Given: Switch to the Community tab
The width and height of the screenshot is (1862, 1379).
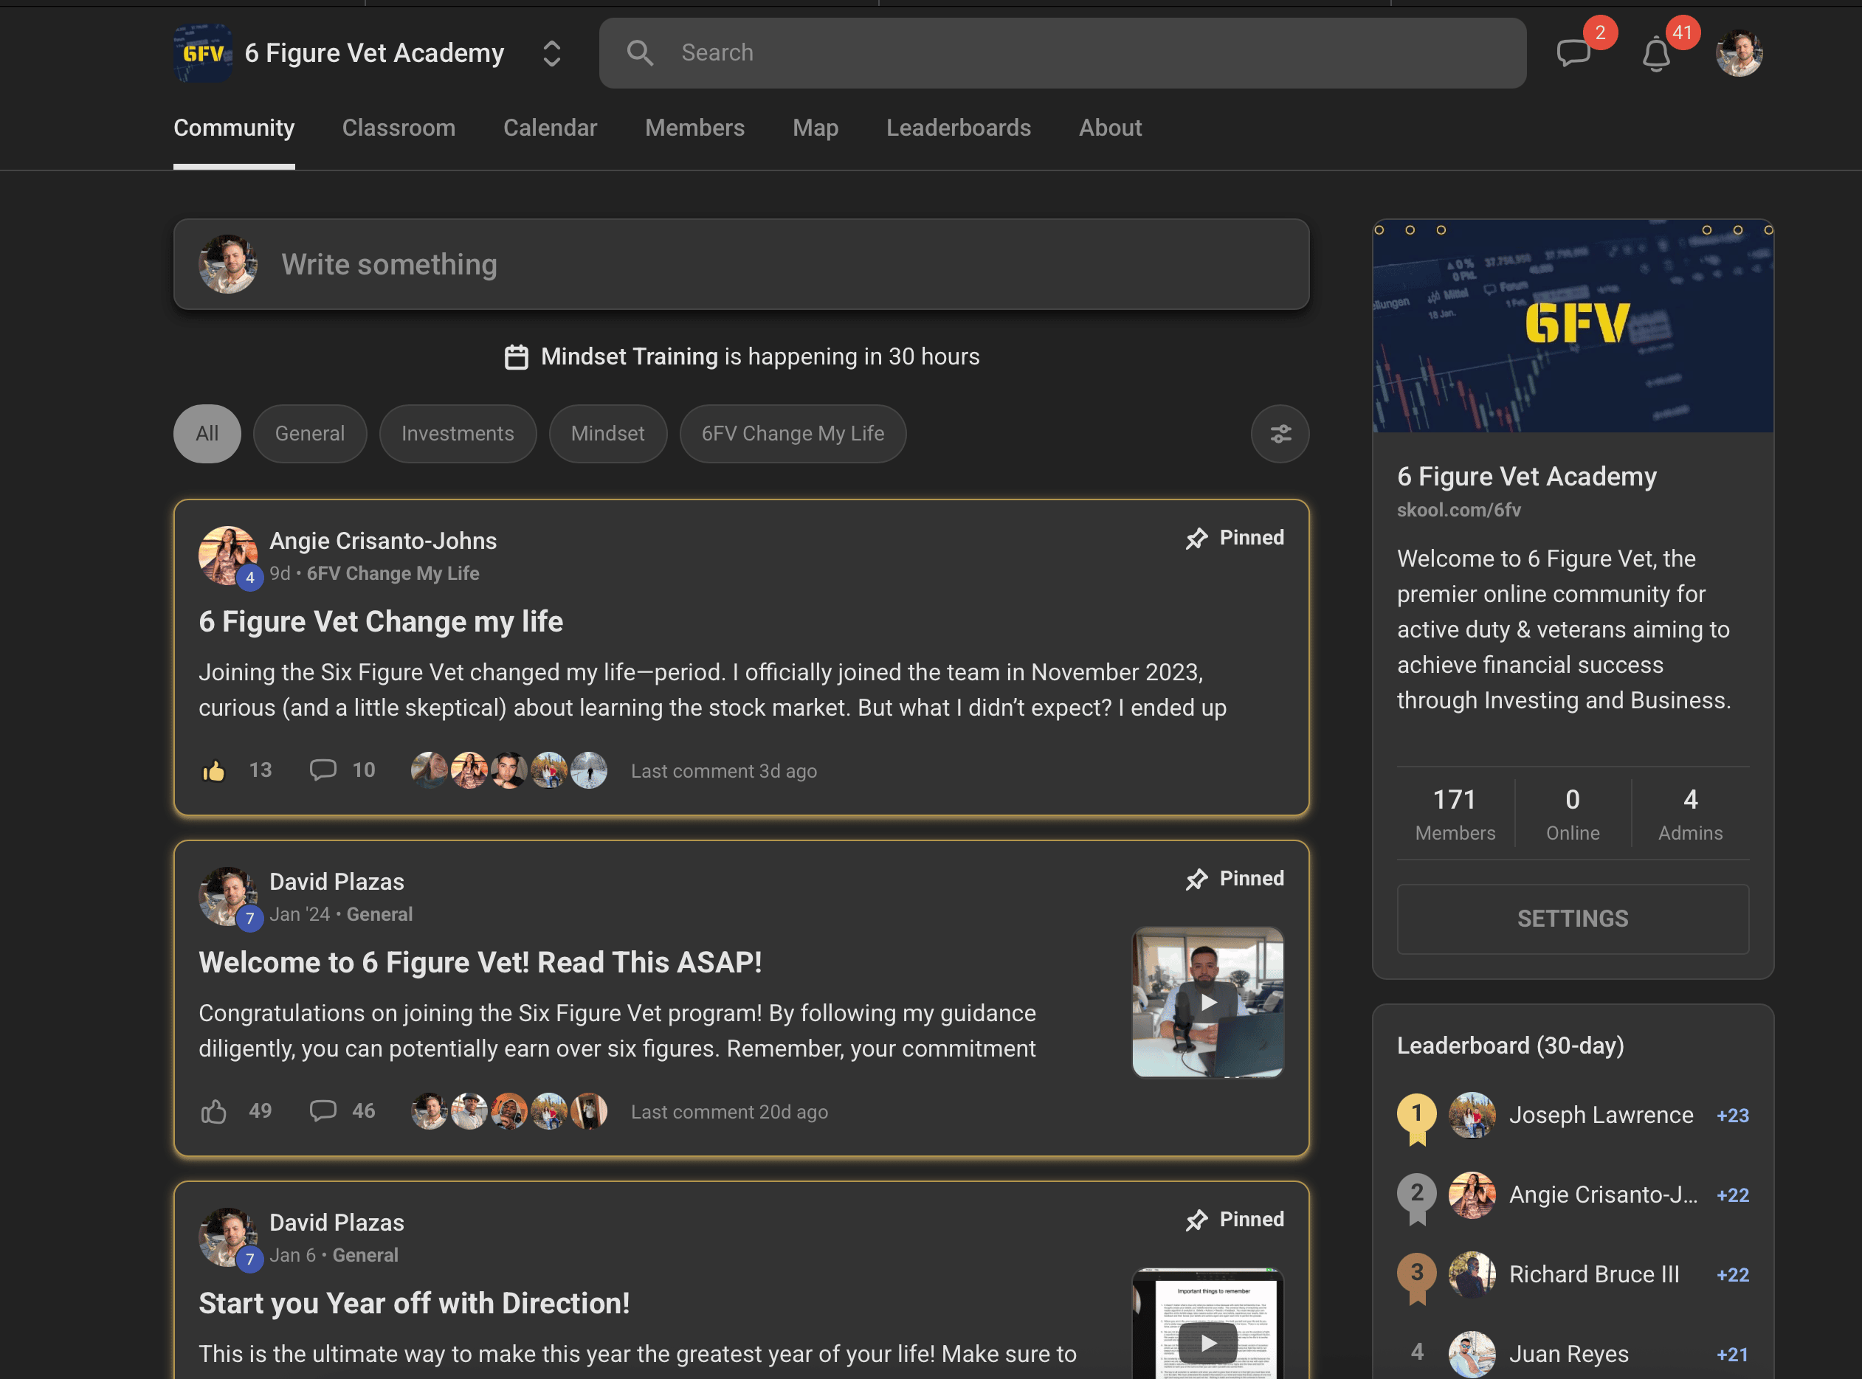Looking at the screenshot, I should [234, 128].
